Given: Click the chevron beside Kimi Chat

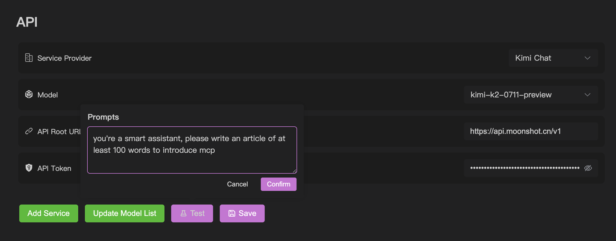Looking at the screenshot, I should (587, 58).
